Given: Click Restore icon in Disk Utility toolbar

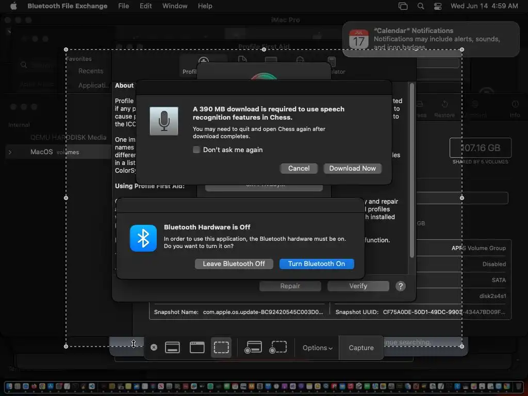Looking at the screenshot, I should point(444,109).
